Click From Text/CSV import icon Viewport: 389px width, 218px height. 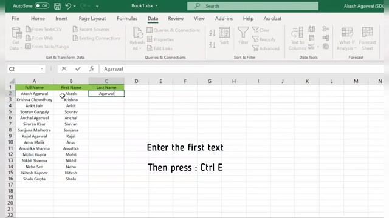point(29,30)
